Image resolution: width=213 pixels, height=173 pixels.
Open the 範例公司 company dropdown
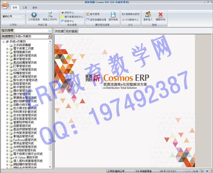pyautogui.click(x=23, y=17)
